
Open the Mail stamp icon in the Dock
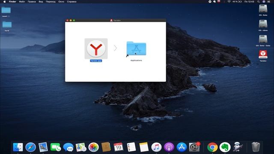43,147
